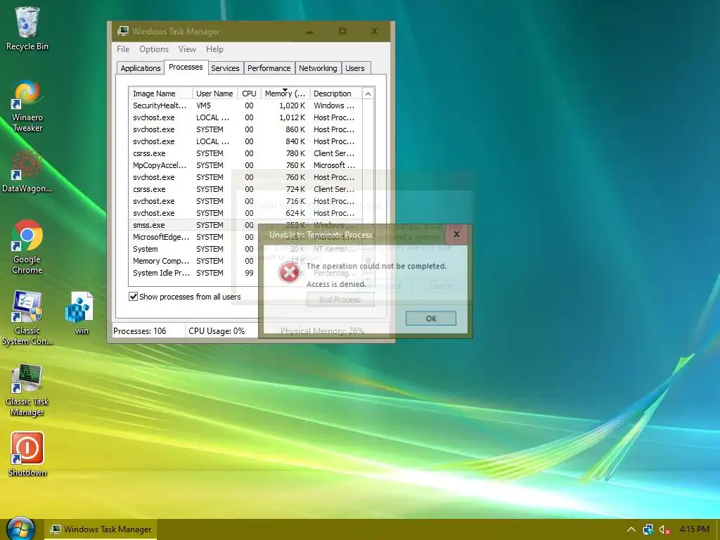Show hidden tray icons chevron

click(x=631, y=529)
